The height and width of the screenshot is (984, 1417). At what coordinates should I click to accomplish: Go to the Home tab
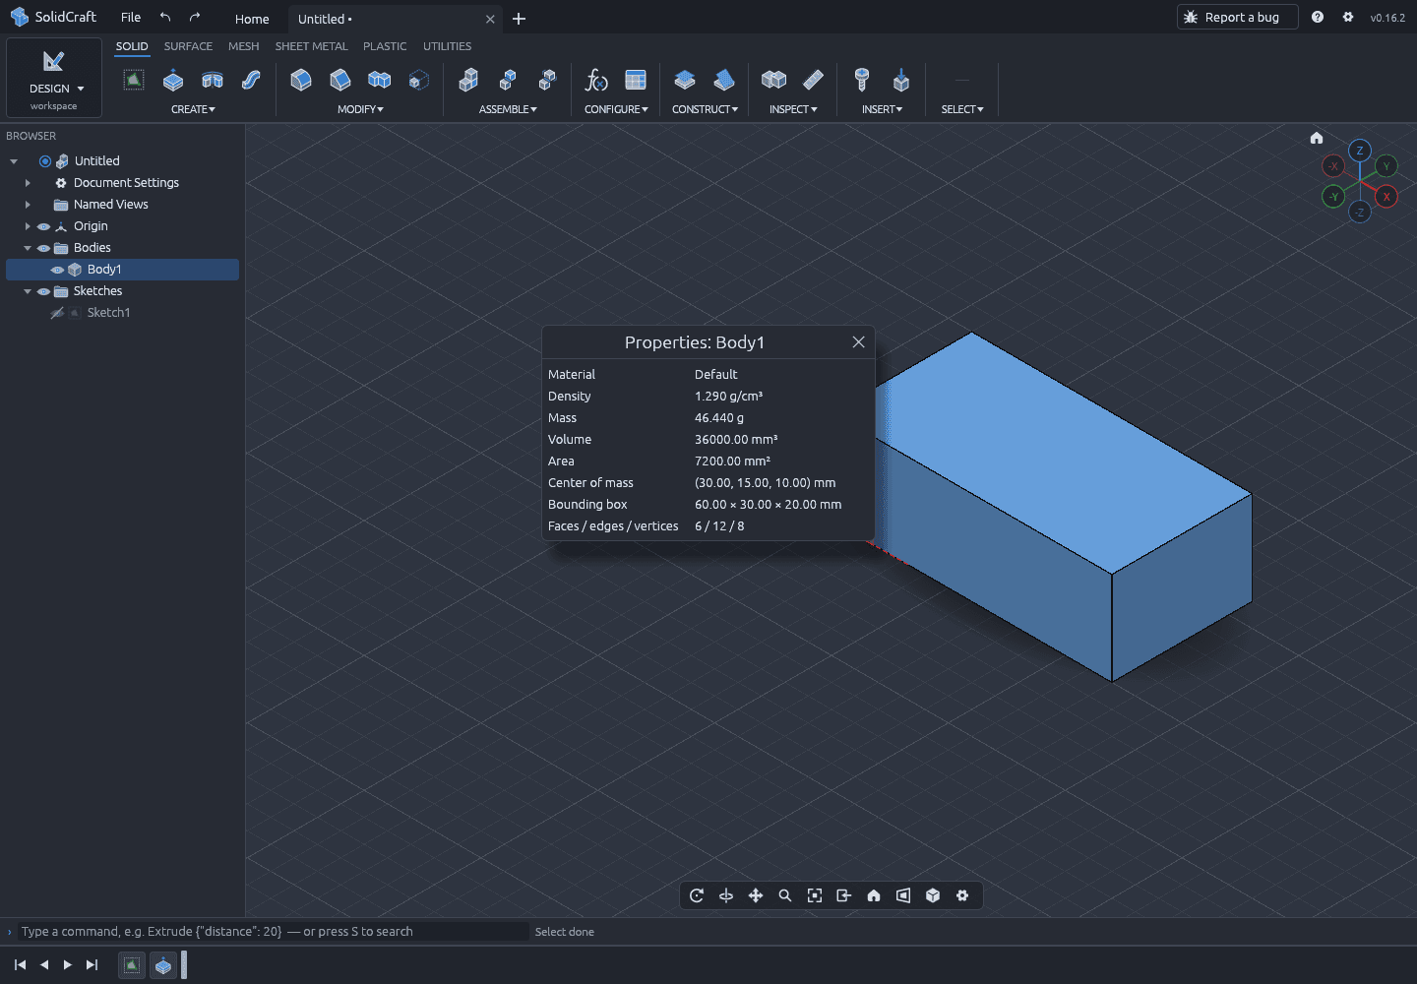pos(252,19)
